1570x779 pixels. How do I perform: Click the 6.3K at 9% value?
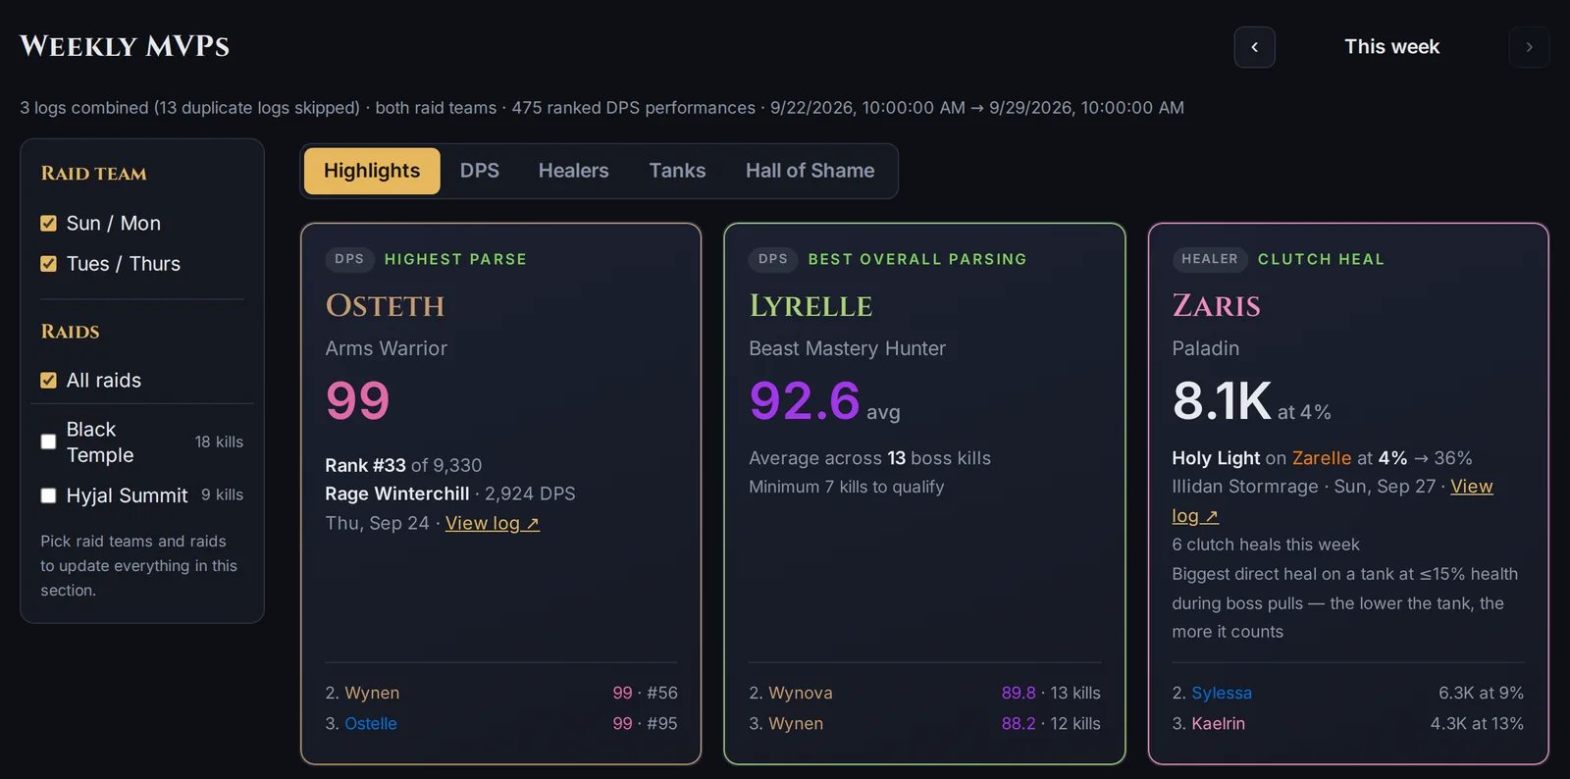click(1481, 693)
